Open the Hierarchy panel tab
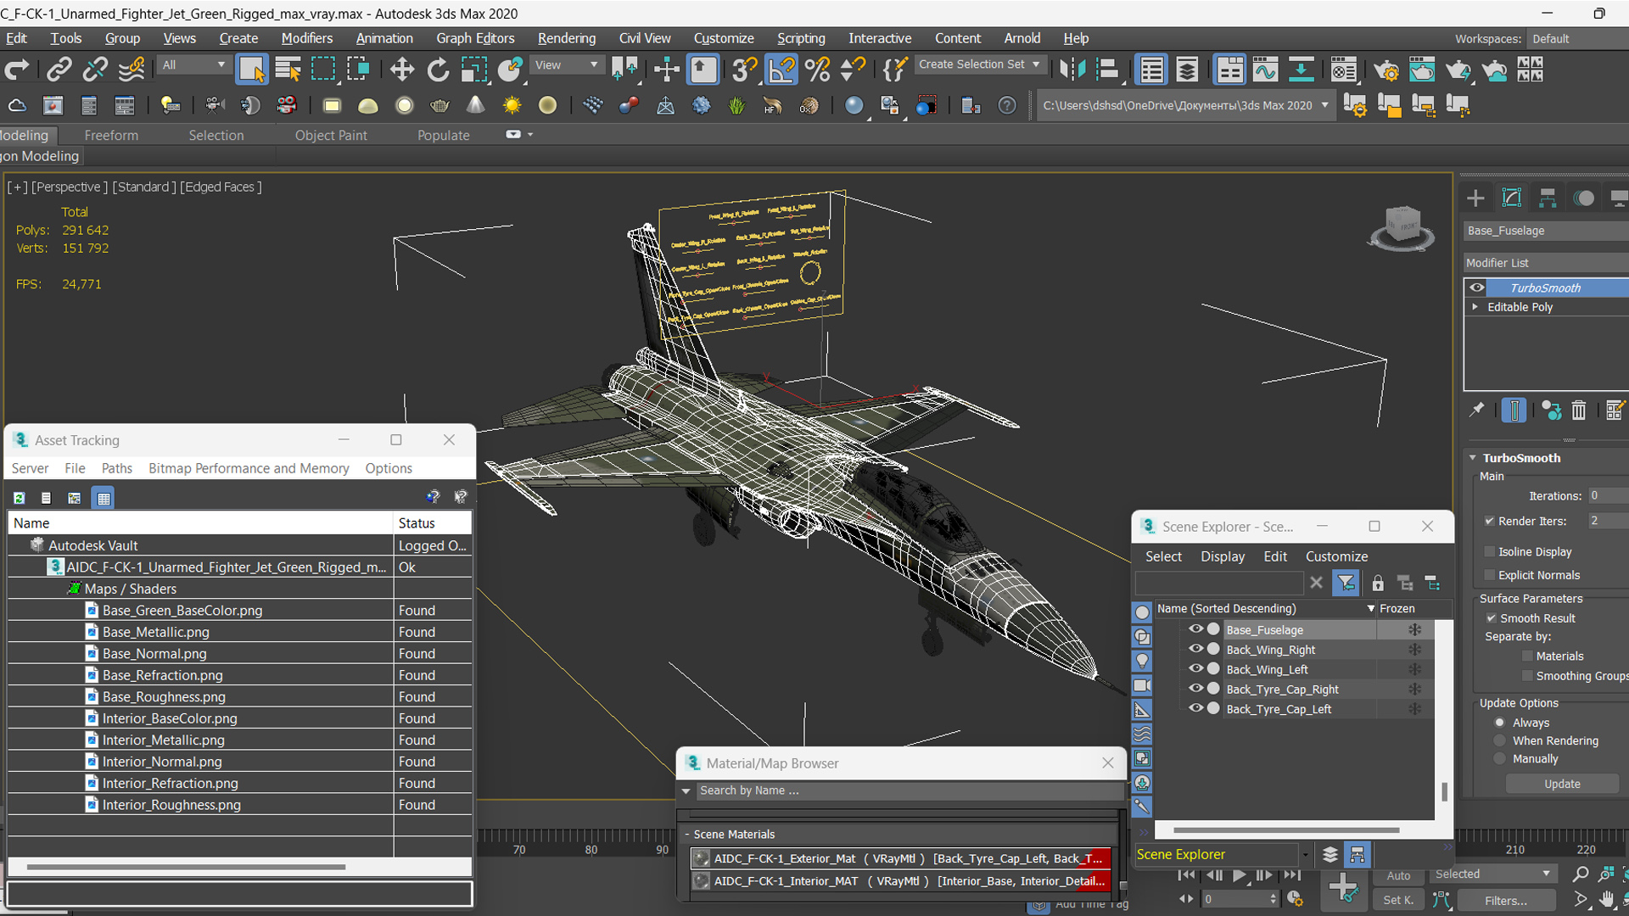1629x916 pixels. [x=1548, y=198]
